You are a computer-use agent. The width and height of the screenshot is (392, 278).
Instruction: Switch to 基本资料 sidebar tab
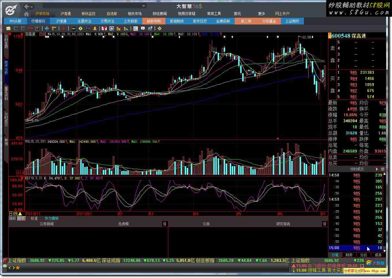pos(6,93)
